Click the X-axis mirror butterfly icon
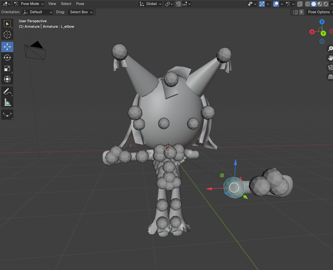333x270 pixels. point(295,12)
